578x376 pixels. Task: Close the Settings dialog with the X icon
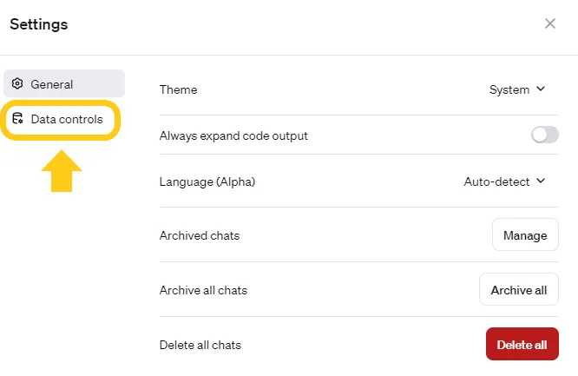tap(550, 23)
